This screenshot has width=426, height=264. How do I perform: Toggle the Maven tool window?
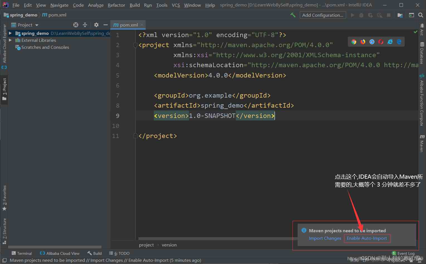(422, 143)
